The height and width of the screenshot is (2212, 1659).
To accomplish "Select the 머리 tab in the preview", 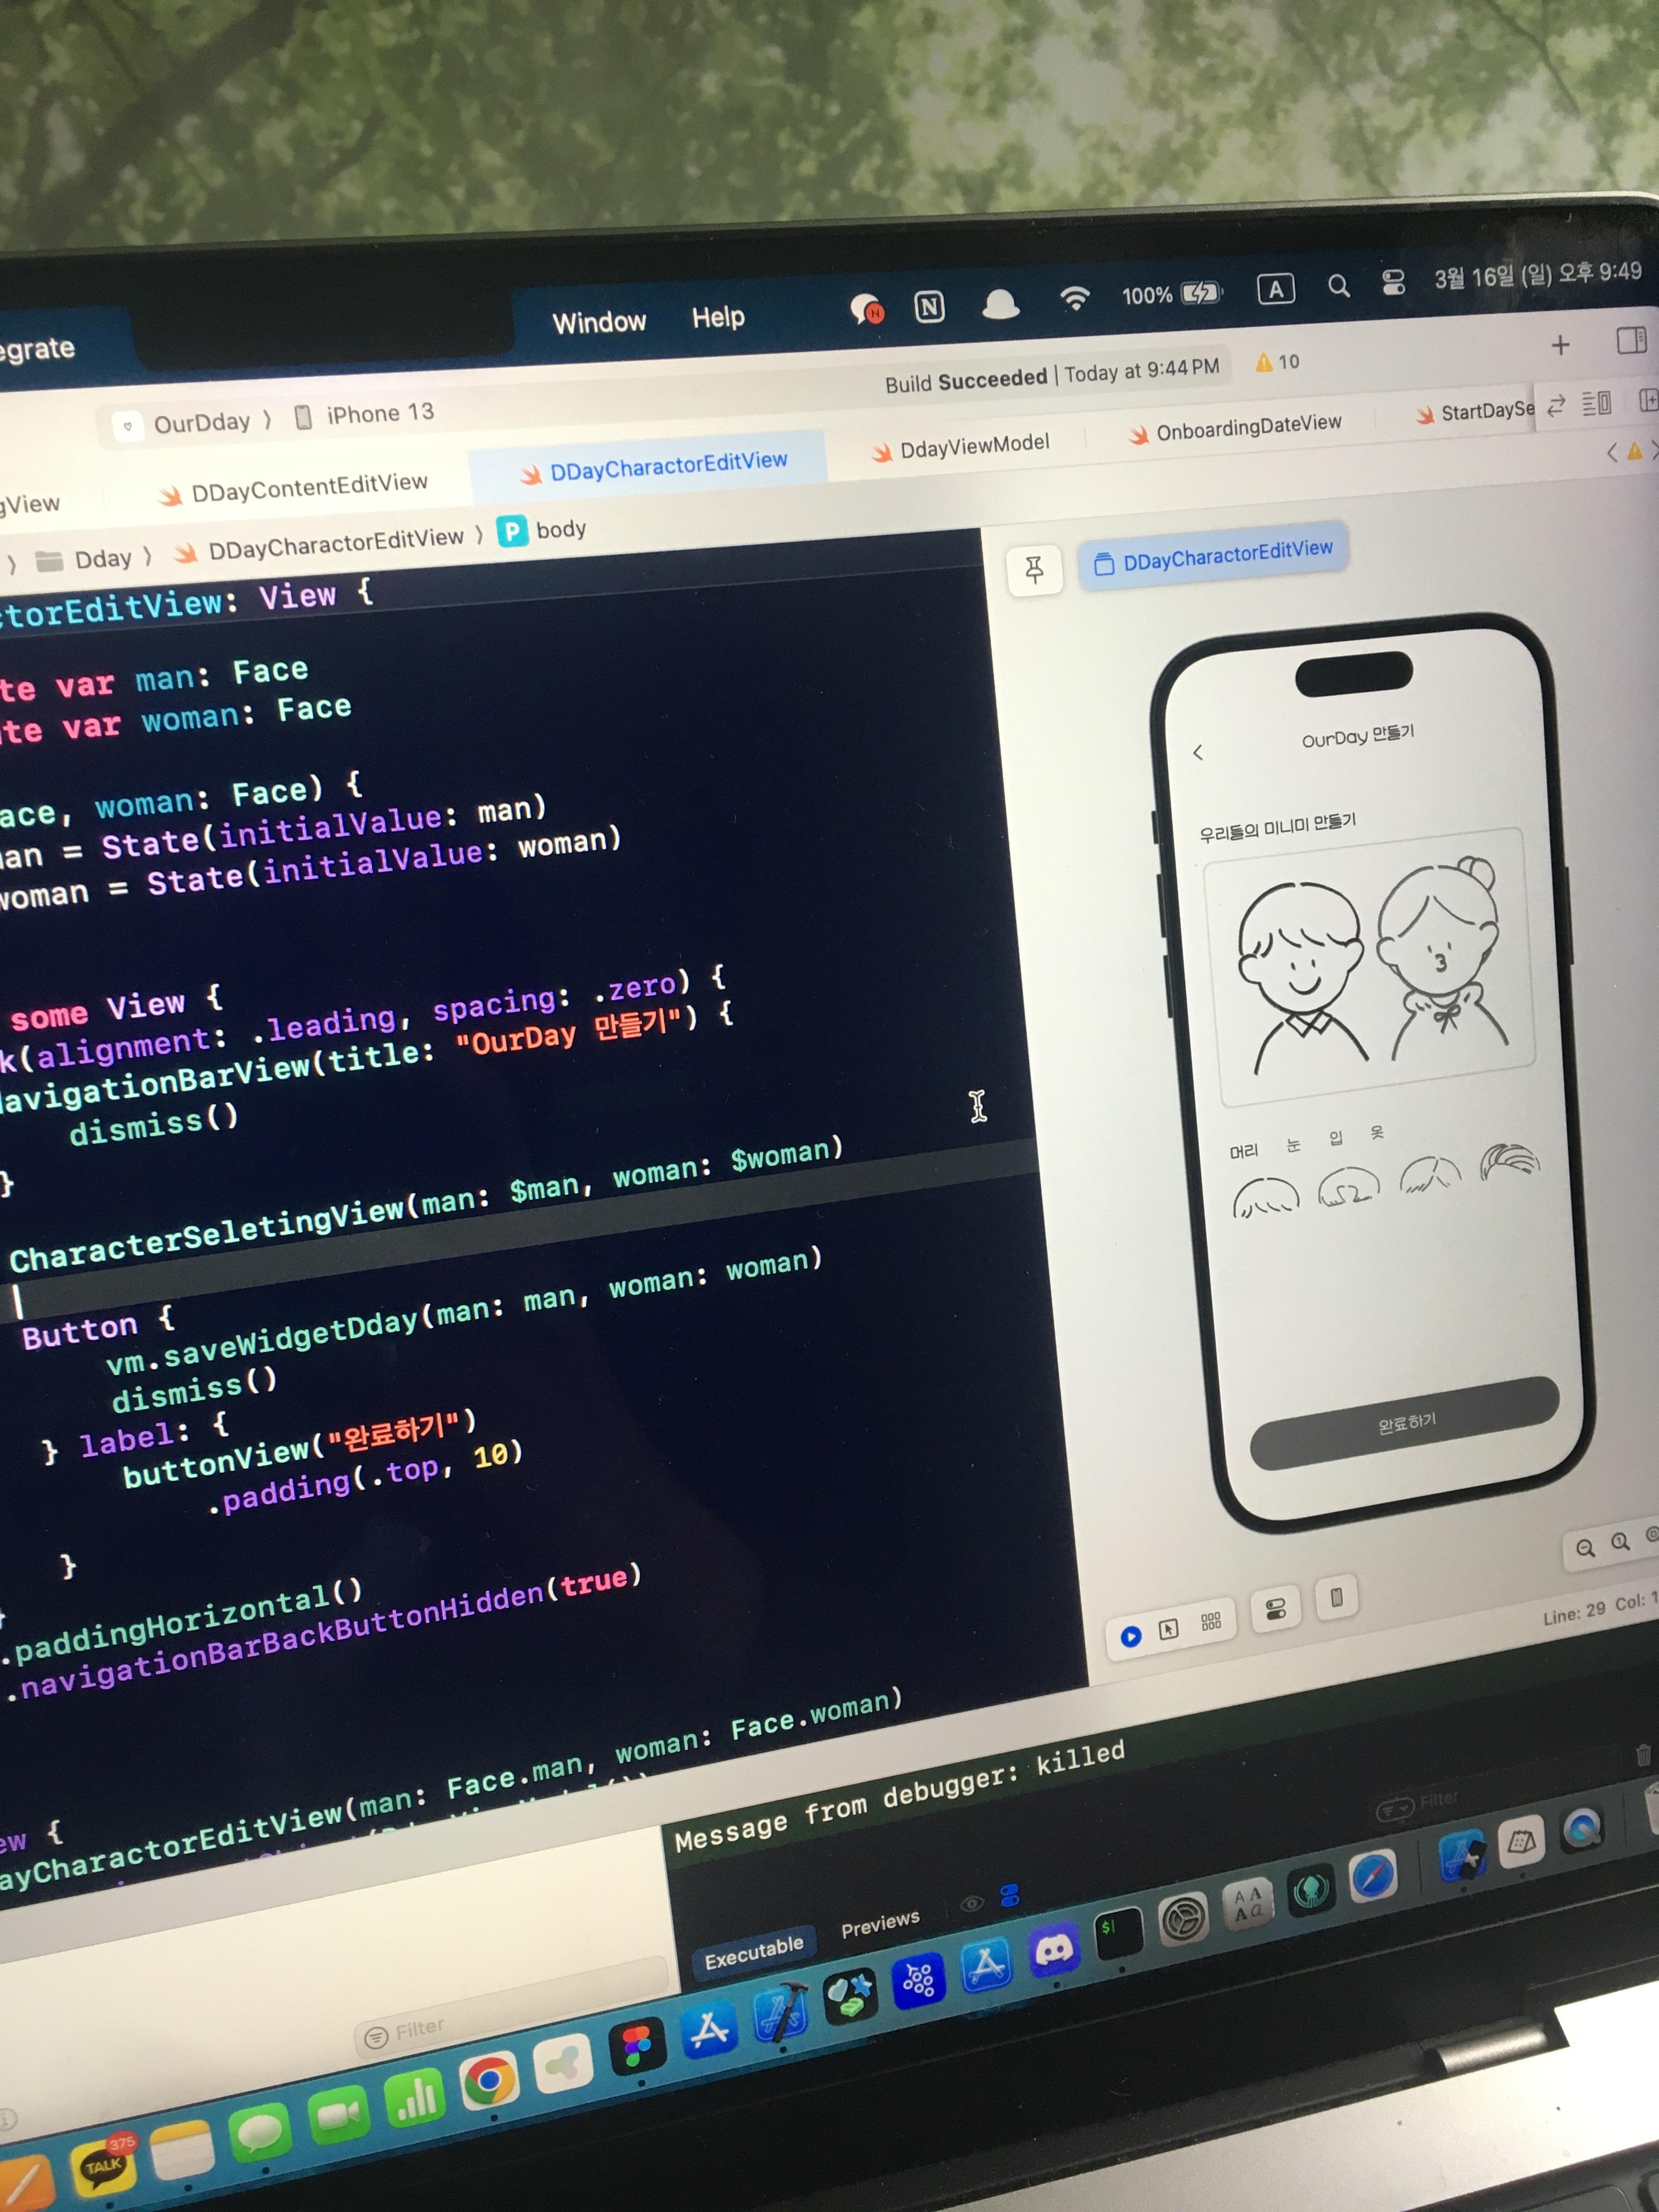I will click(x=1243, y=1150).
